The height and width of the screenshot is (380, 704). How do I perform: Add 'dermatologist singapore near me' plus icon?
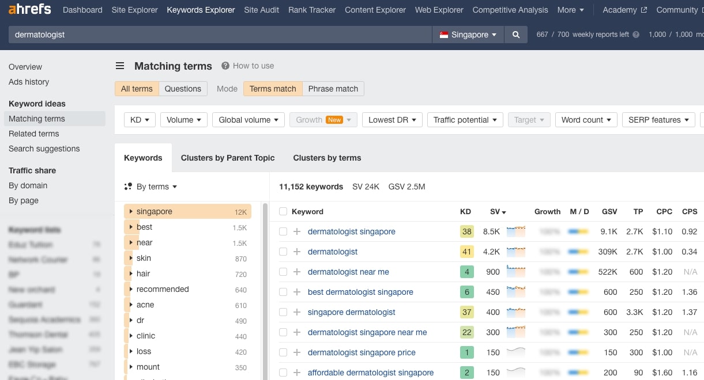tap(297, 332)
